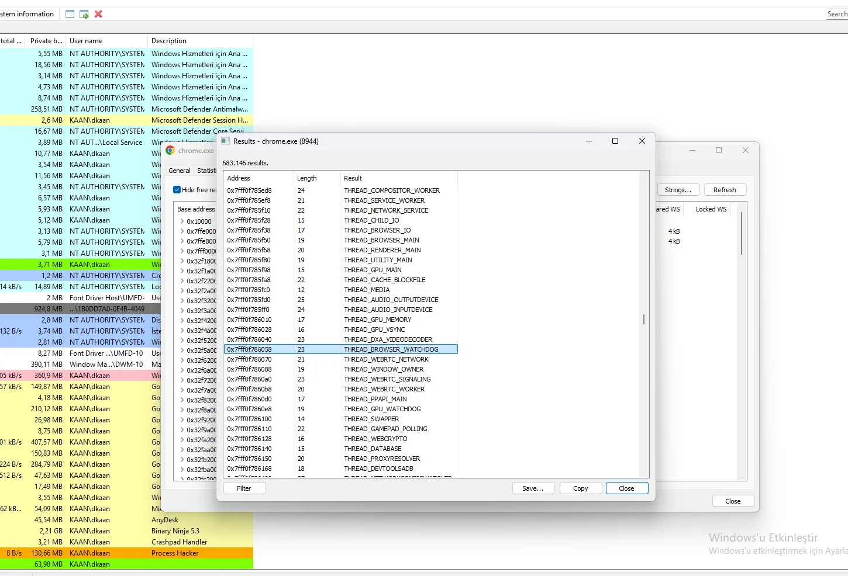Open the Statistics tab in chrome.exe properties
This screenshot has width=848, height=576.
point(206,171)
